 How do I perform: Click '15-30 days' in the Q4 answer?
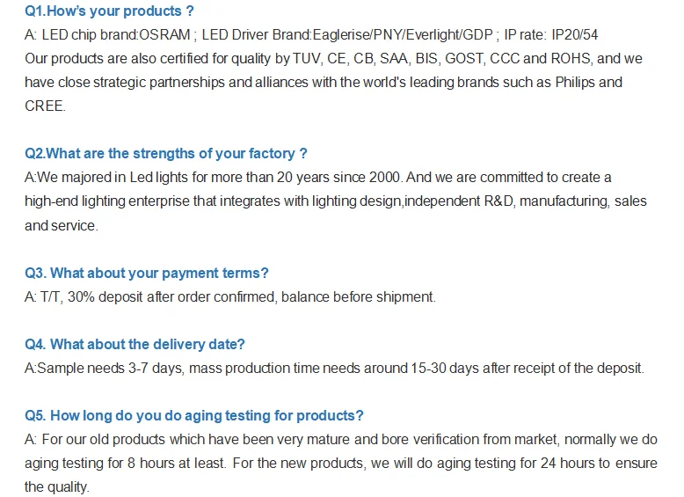445,368
